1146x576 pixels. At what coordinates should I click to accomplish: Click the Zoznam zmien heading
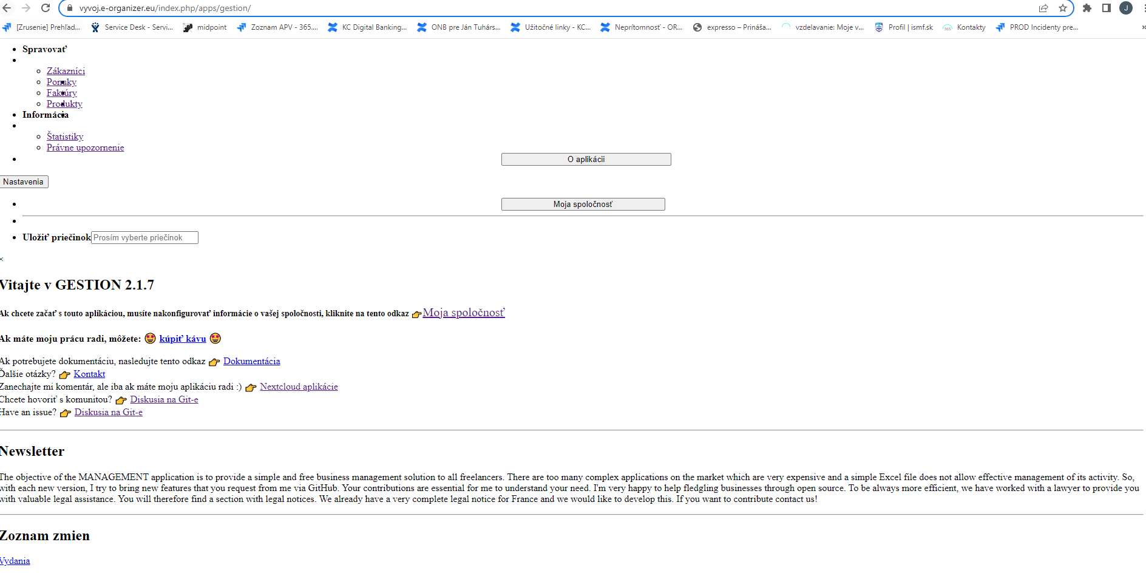point(45,535)
